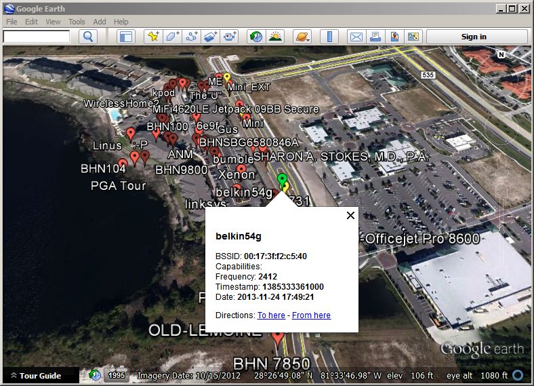The image size is (534, 386).
Task: Follow the 'From here' directions link
Action: click(x=311, y=315)
